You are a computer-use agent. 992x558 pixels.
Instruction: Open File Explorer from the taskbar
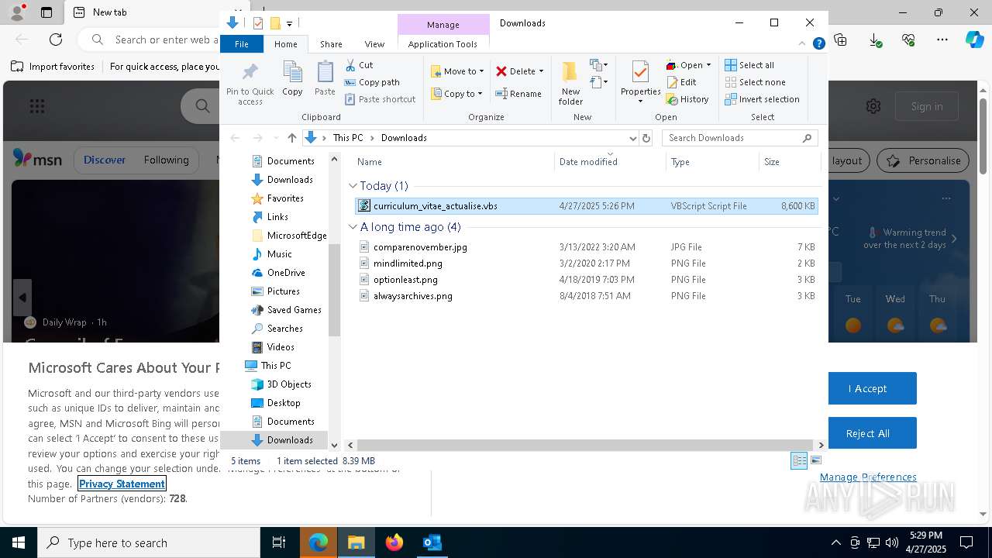(x=356, y=542)
